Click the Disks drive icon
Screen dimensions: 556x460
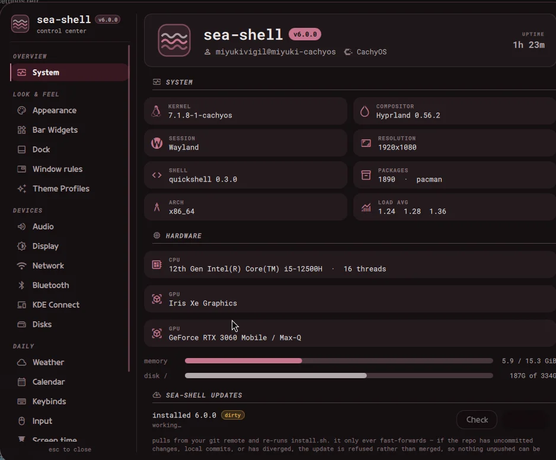click(x=21, y=324)
